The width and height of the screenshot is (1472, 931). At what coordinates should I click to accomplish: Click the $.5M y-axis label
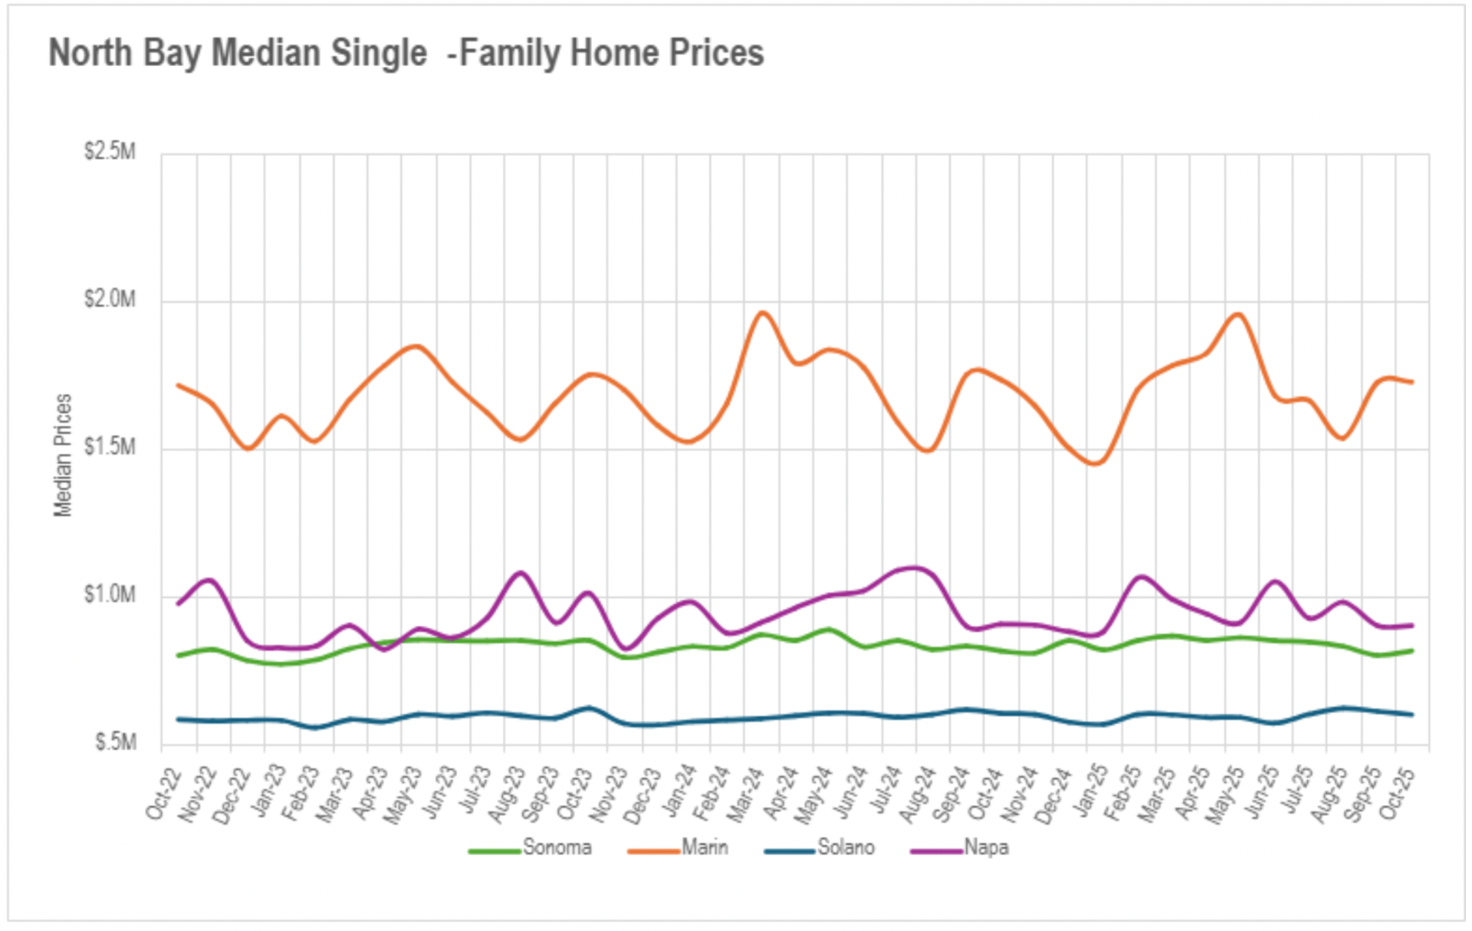click(115, 742)
